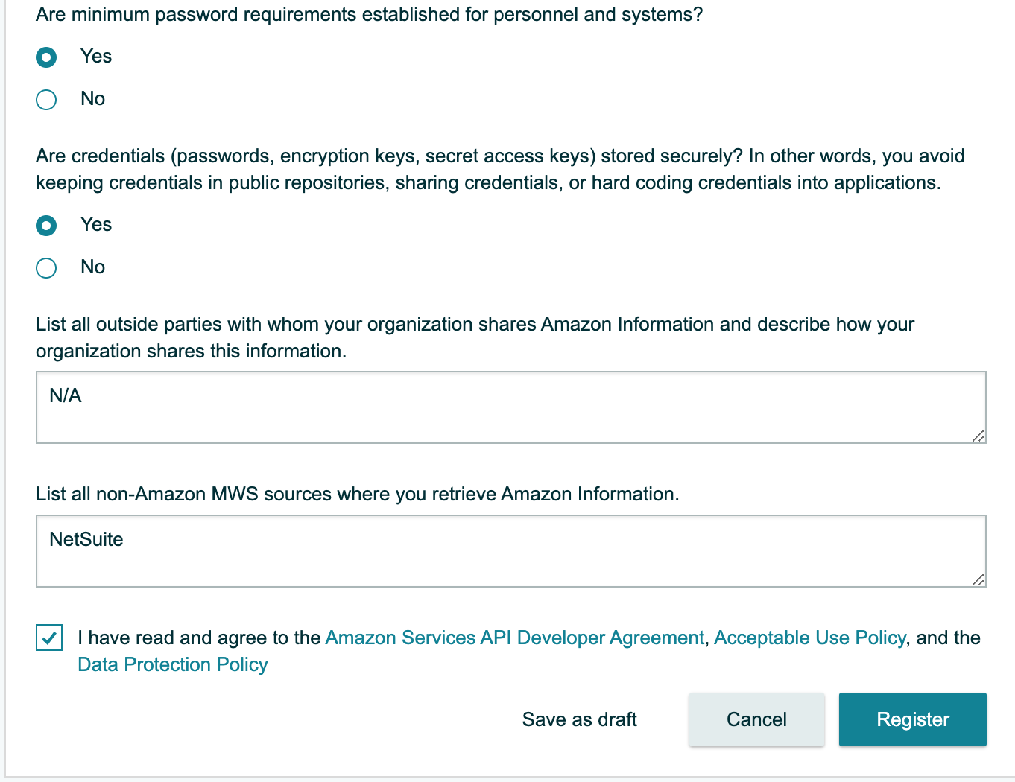Open the Data Protection Policy link

point(173,665)
